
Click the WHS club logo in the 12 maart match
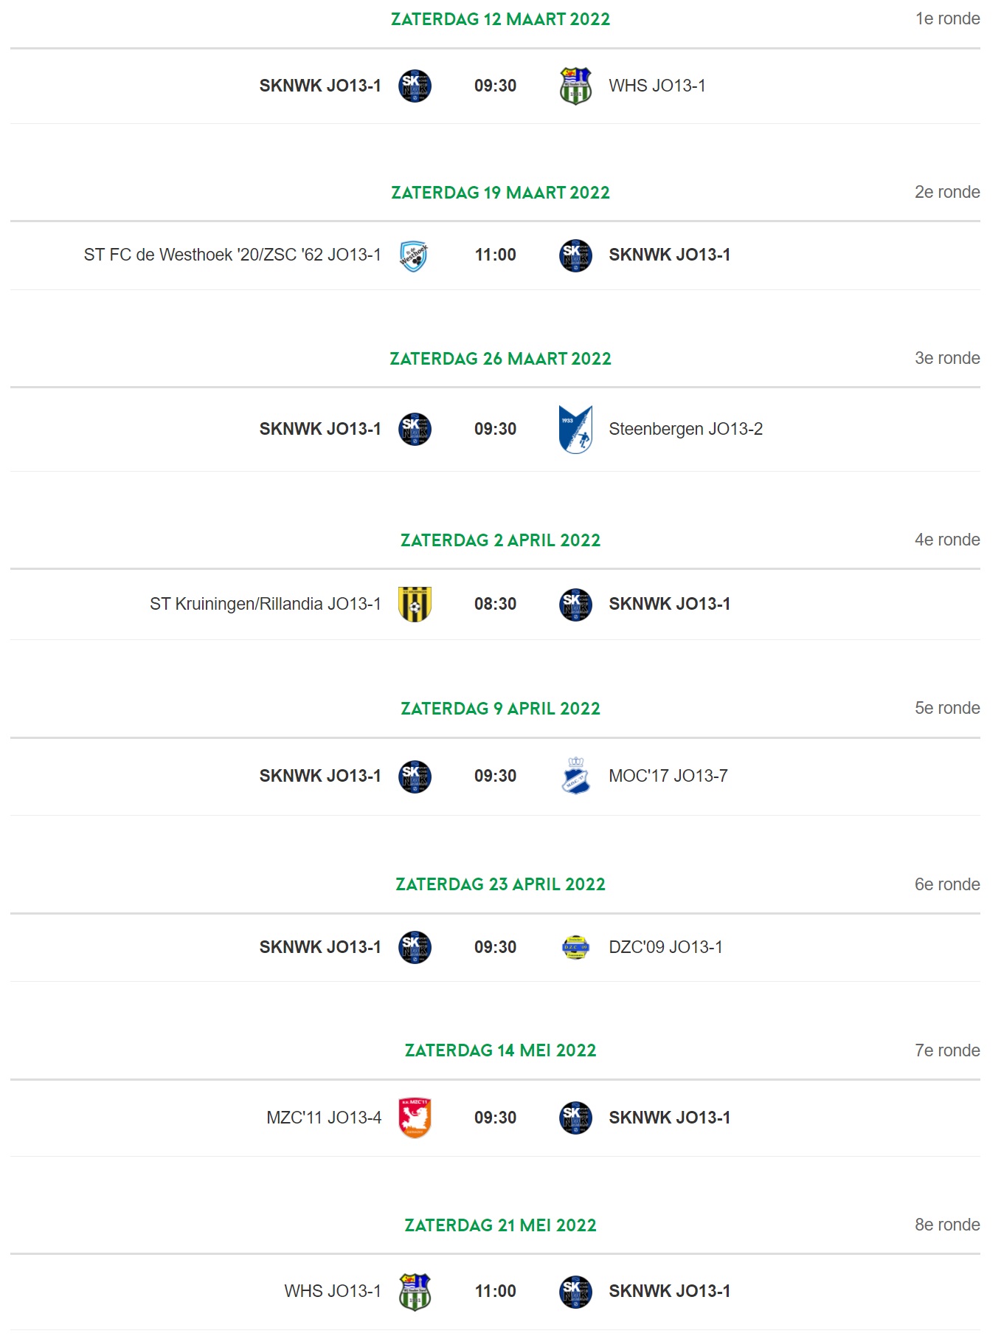coord(575,86)
